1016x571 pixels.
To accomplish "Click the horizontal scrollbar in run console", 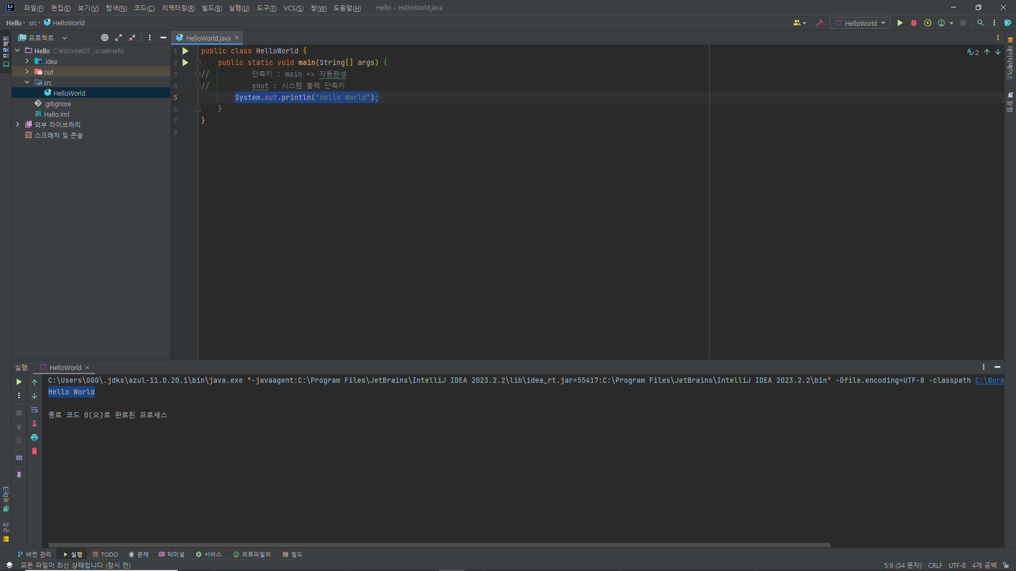I will click(439, 545).
